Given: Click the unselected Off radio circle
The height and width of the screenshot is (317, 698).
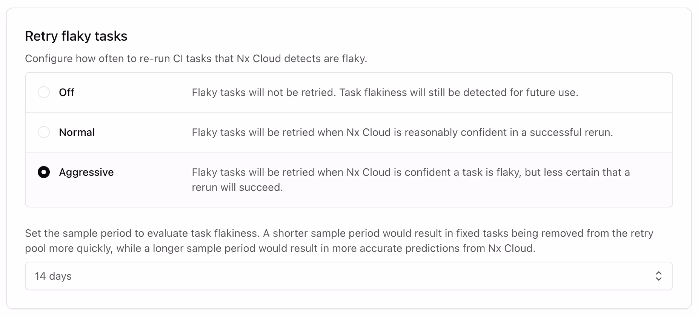Looking at the screenshot, I should click(44, 92).
